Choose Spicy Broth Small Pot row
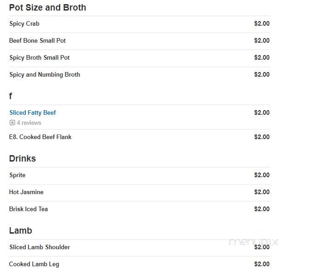Image resolution: width=336 pixels, height=280 pixels. click(139, 58)
